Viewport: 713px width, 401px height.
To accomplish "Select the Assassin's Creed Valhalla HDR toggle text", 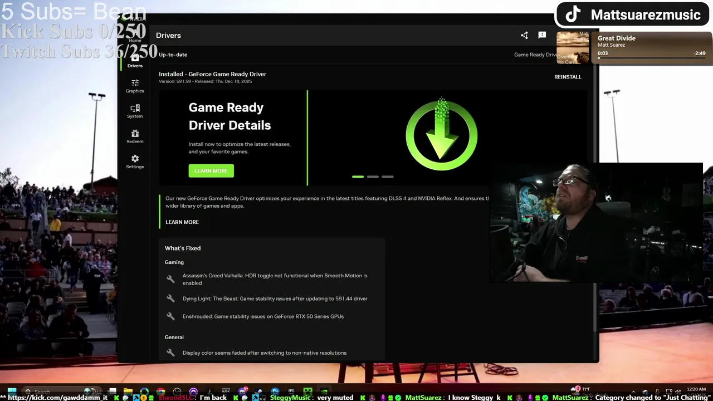I will 275,279.
